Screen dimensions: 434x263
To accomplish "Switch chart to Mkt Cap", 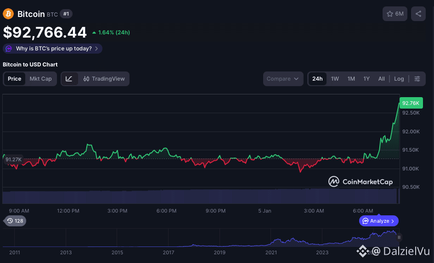I will [41, 79].
